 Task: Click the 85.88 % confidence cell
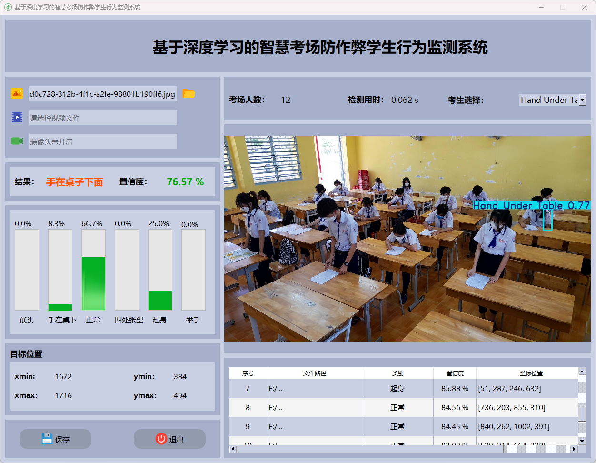click(x=455, y=389)
